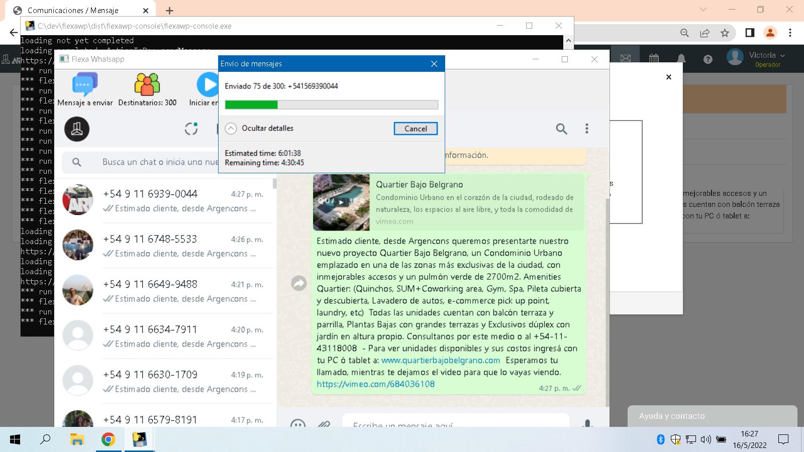Open the Windows notification center
Screen dimensions: 804x452
tap(783, 440)
